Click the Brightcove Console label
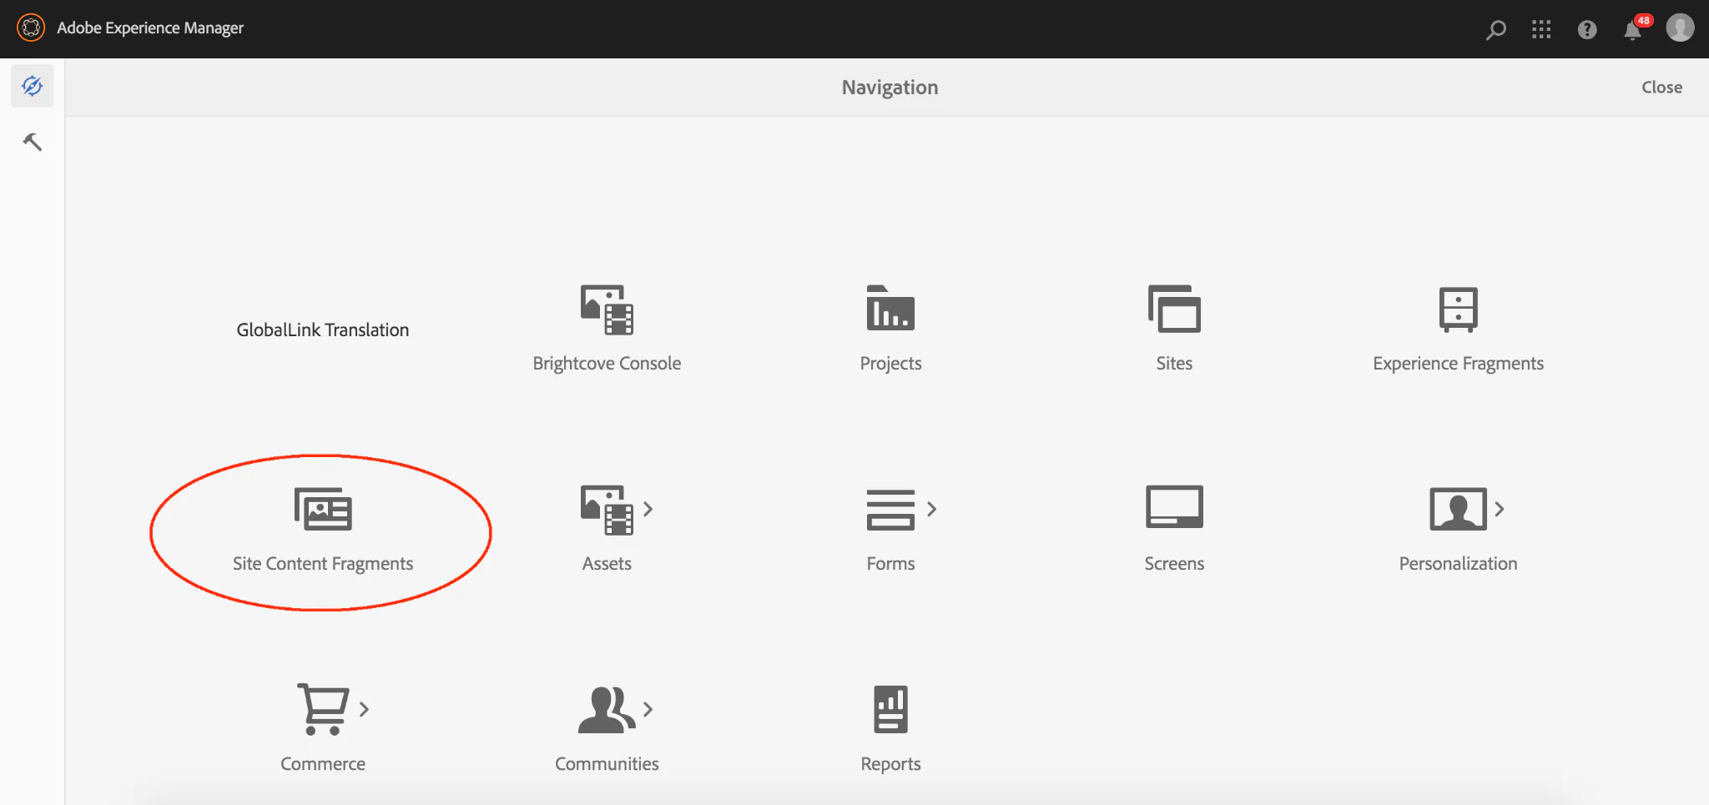The height and width of the screenshot is (805, 1709). click(607, 363)
